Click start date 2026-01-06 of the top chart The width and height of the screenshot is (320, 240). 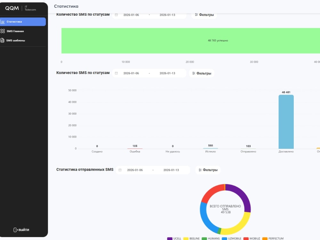coord(131,15)
